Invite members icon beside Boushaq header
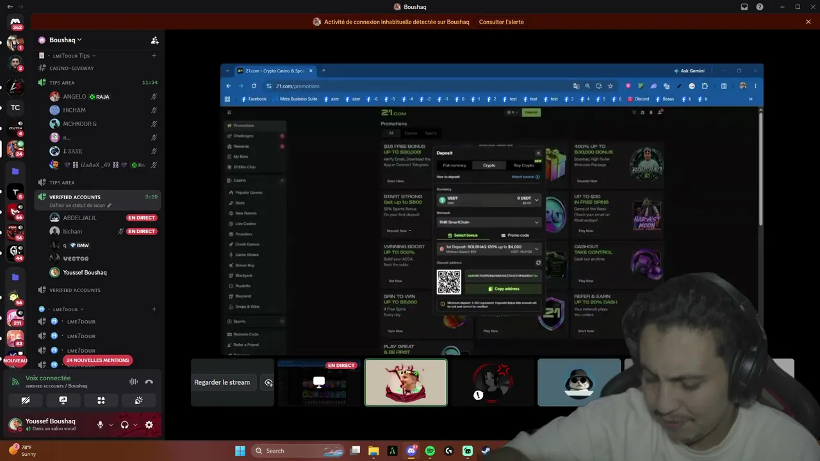This screenshot has width=820, height=461. pyautogui.click(x=154, y=40)
